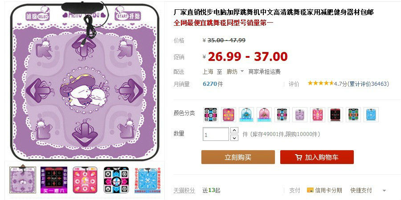Image resolution: width=401 pixels, height=200 pixels.
Task: Expand the 快捷支付 payment options arrow
Action: coord(384,191)
